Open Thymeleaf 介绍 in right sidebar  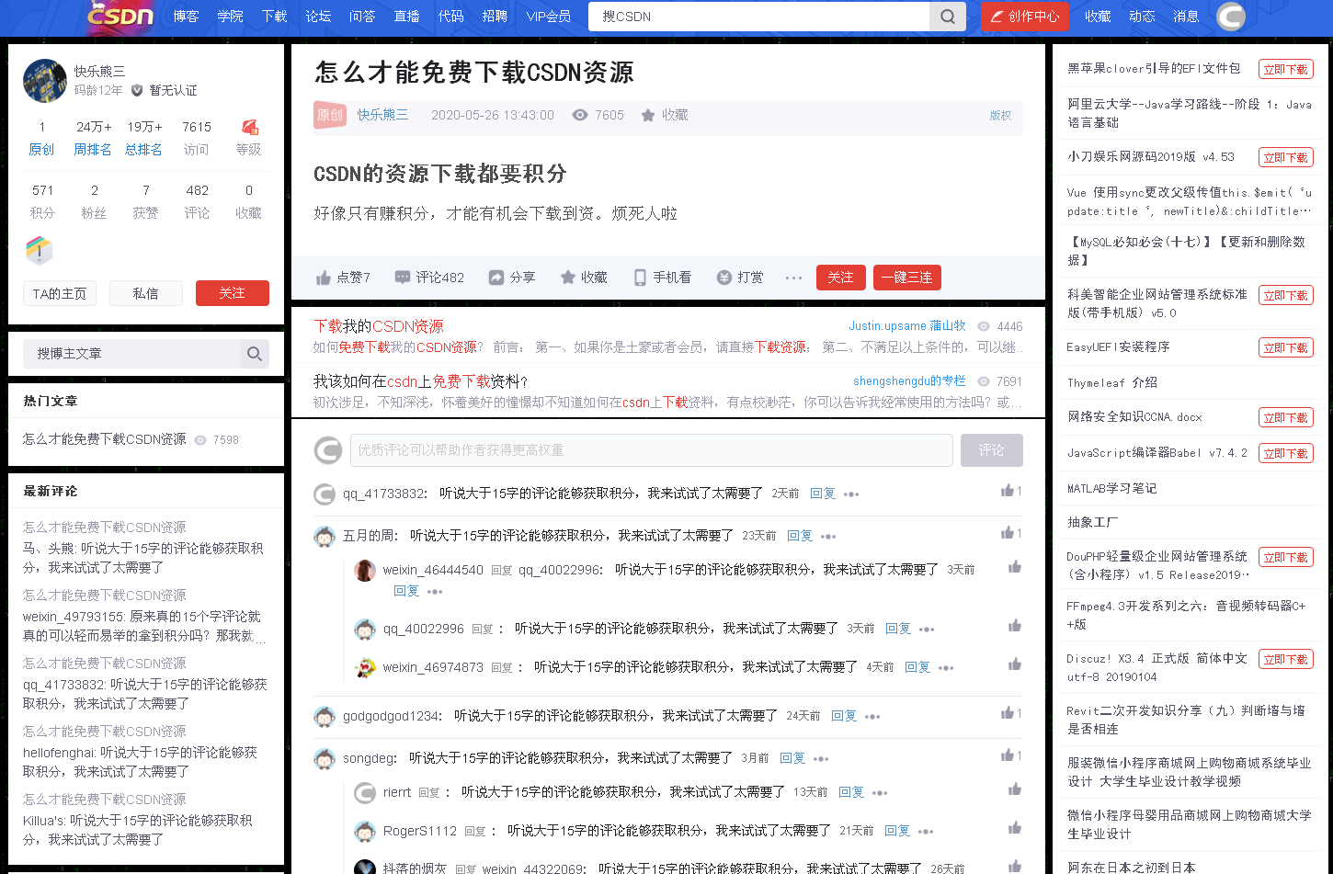(1111, 382)
